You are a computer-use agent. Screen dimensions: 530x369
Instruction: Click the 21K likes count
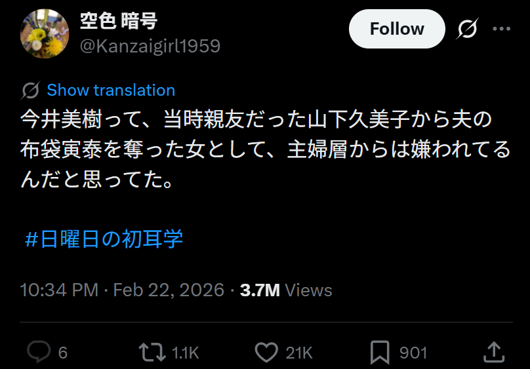(x=299, y=353)
